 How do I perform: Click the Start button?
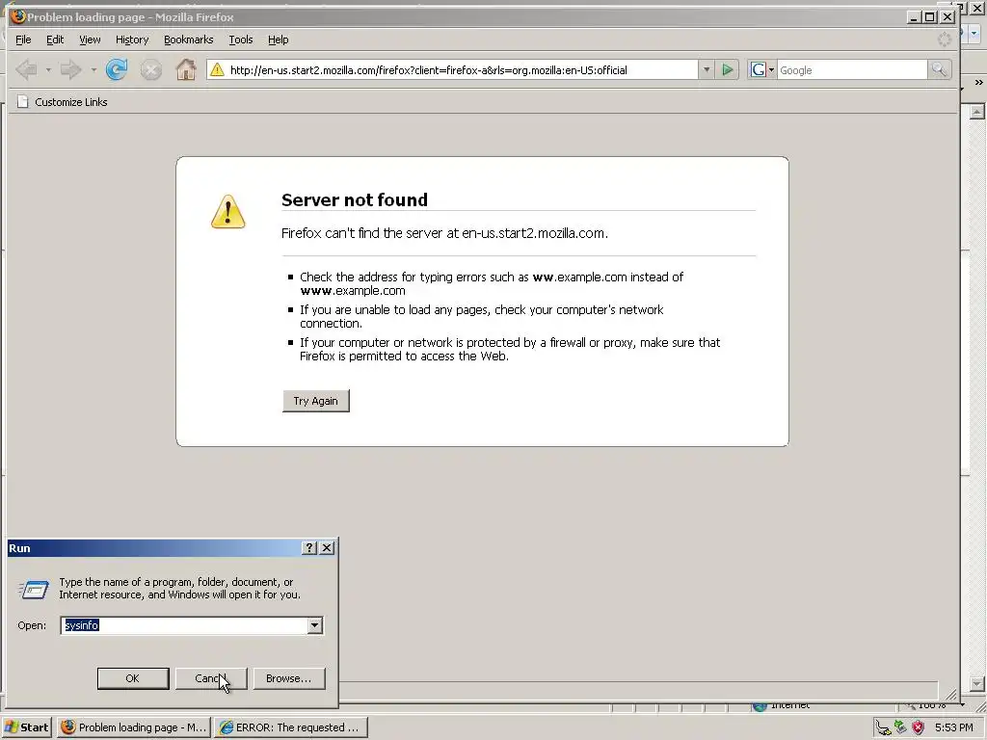pyautogui.click(x=27, y=727)
